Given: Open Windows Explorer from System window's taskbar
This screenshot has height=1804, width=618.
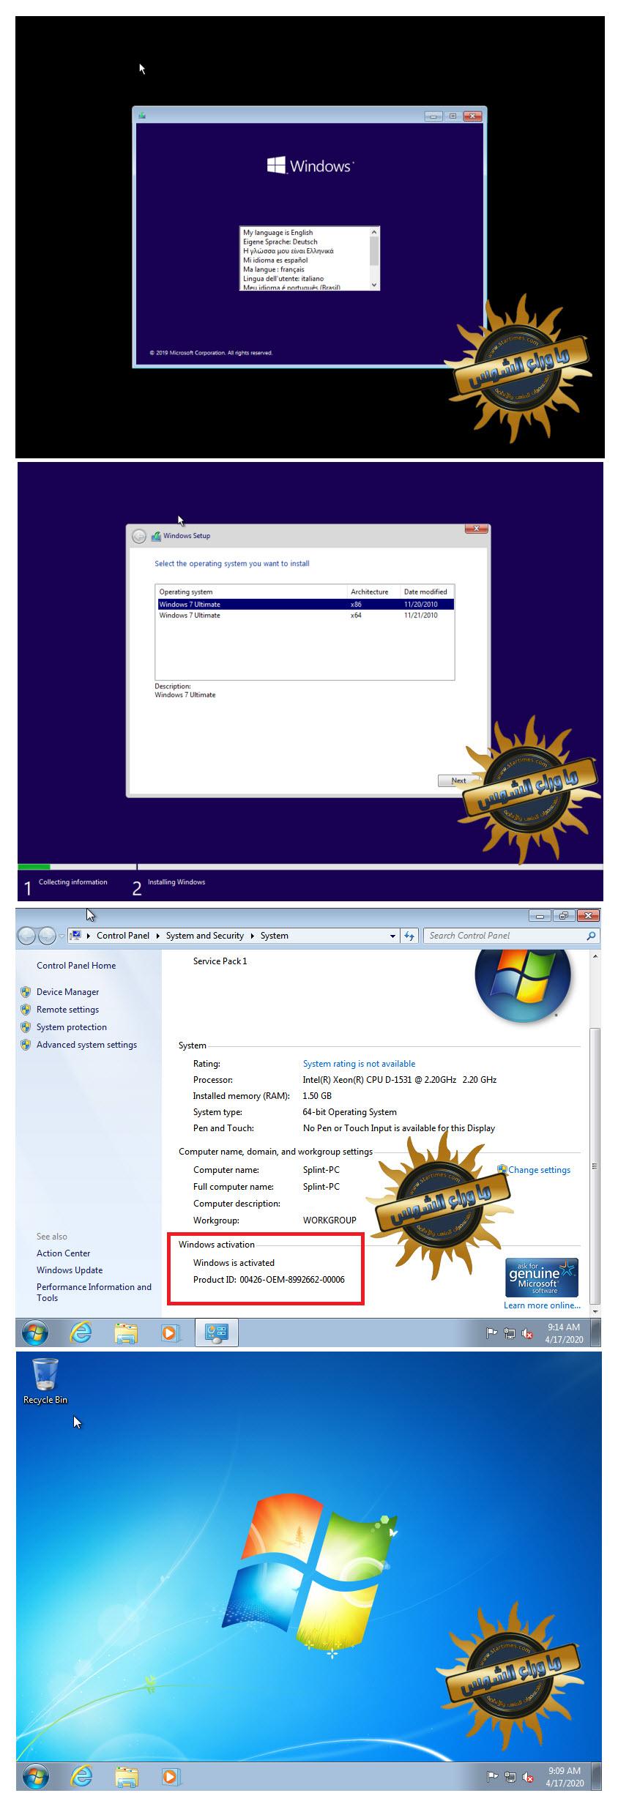Looking at the screenshot, I should pyautogui.click(x=126, y=1332).
